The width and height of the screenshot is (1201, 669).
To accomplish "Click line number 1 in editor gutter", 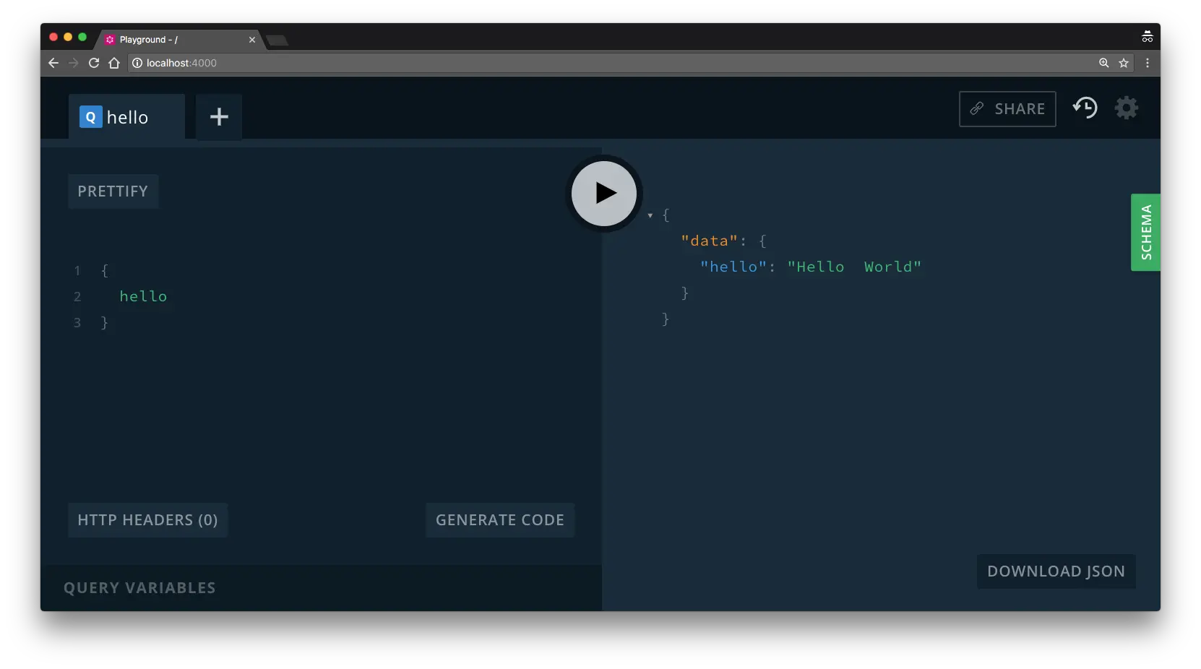I will click(77, 271).
